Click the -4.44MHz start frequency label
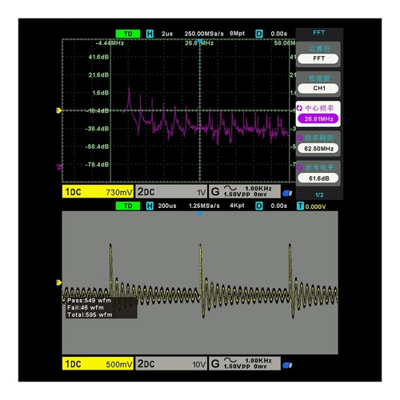 (x=110, y=43)
